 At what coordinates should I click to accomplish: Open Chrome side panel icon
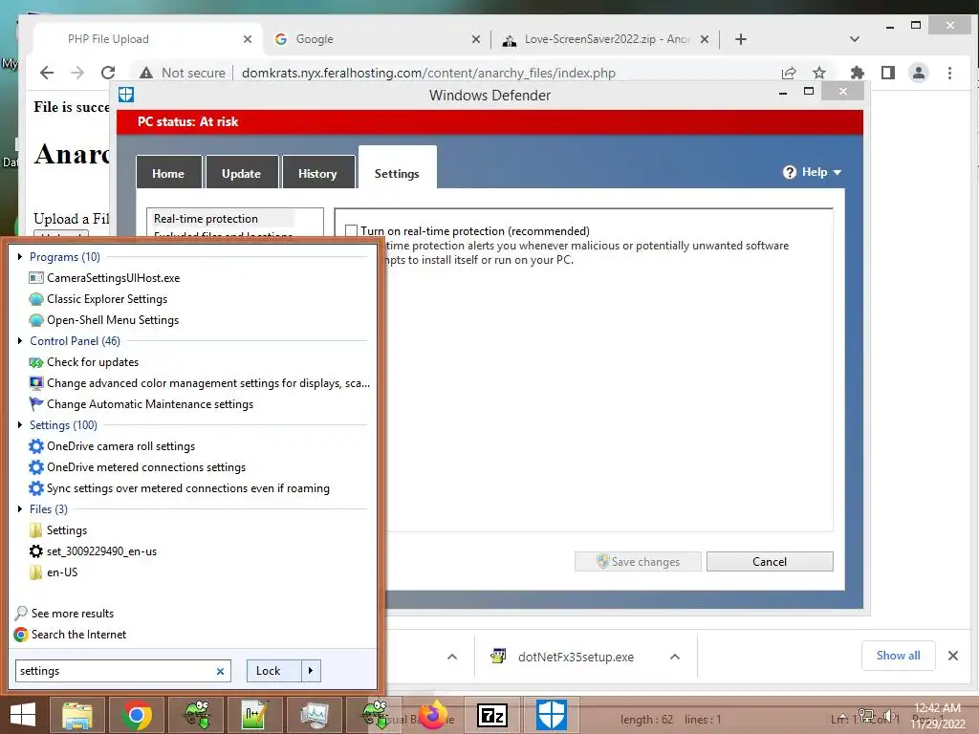tap(888, 73)
